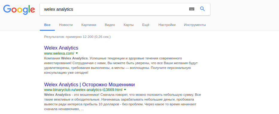Screen dimensions: 279x114
Task: Open 'Welex Analytics | Осторожно Мошенники' result
Action: [x=89, y=84]
